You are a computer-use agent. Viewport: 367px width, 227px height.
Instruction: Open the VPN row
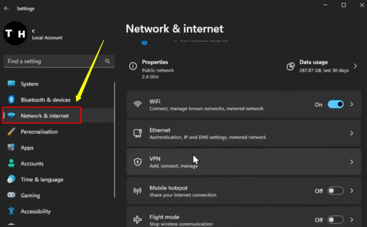click(244, 162)
